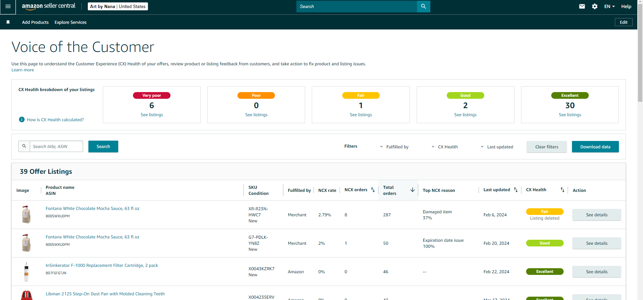
Task: Open Libman 2125 Dust Pan link
Action: [x=105, y=294]
